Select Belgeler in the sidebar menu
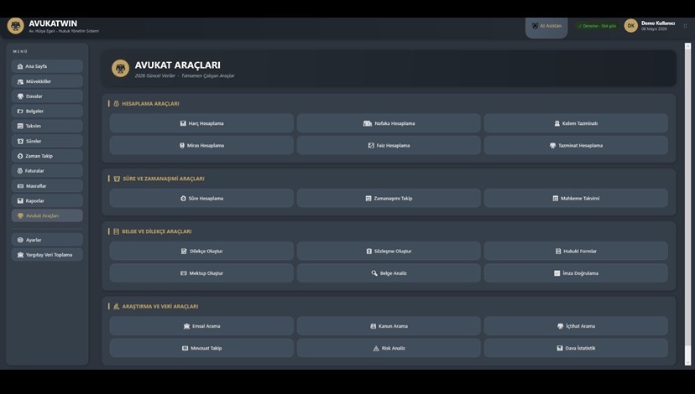 pyautogui.click(x=47, y=111)
